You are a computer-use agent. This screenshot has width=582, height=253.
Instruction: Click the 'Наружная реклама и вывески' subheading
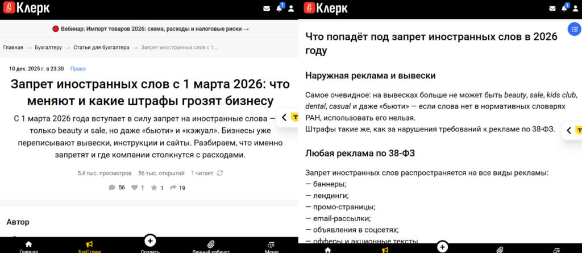(371, 76)
